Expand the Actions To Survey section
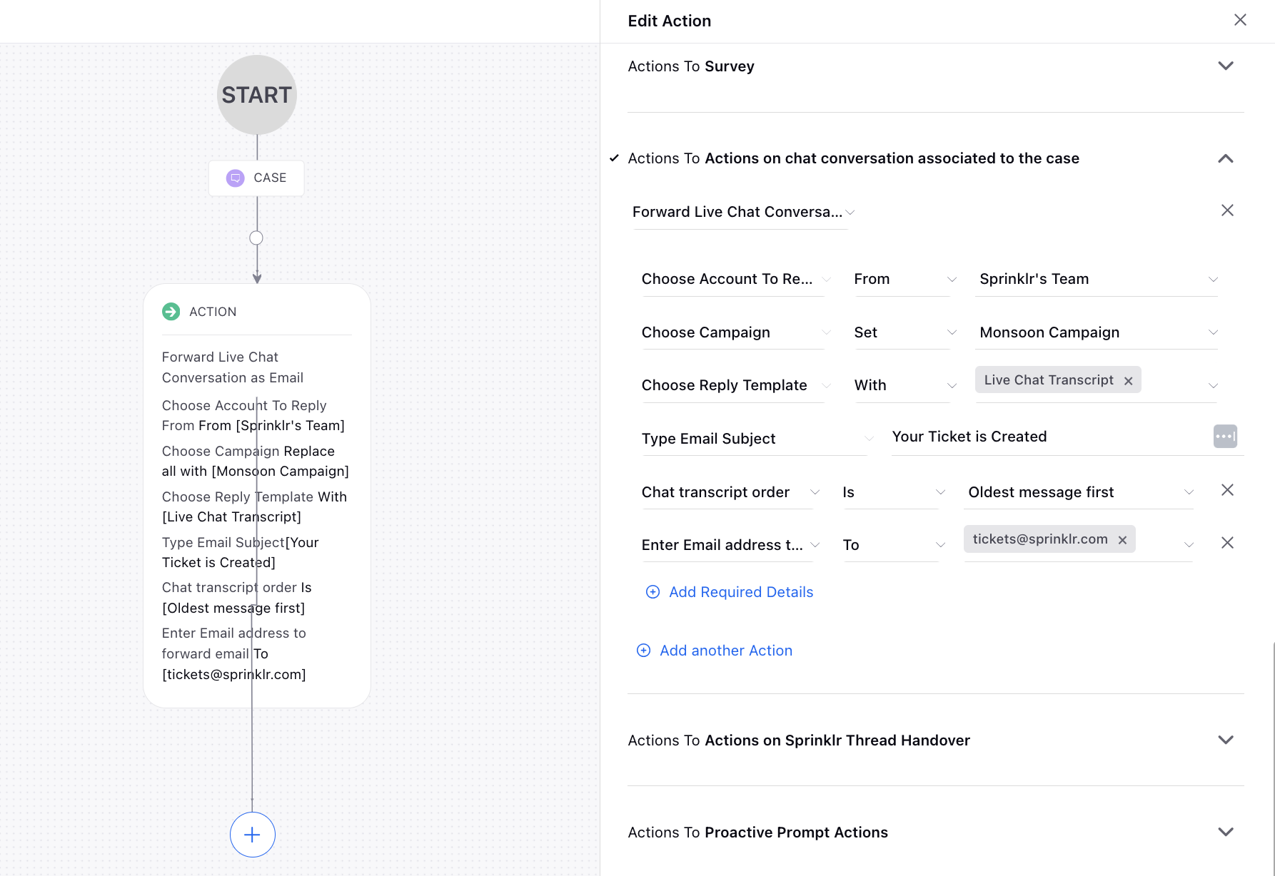The width and height of the screenshot is (1275, 876). (x=1226, y=66)
